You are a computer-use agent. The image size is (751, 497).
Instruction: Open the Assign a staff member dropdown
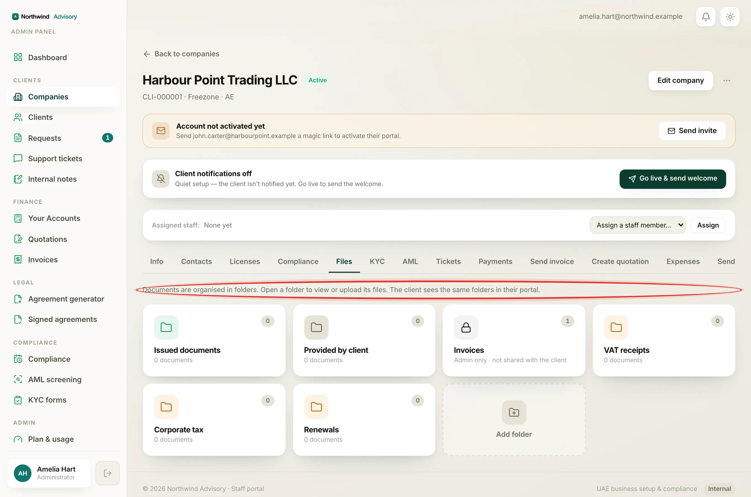coord(637,225)
